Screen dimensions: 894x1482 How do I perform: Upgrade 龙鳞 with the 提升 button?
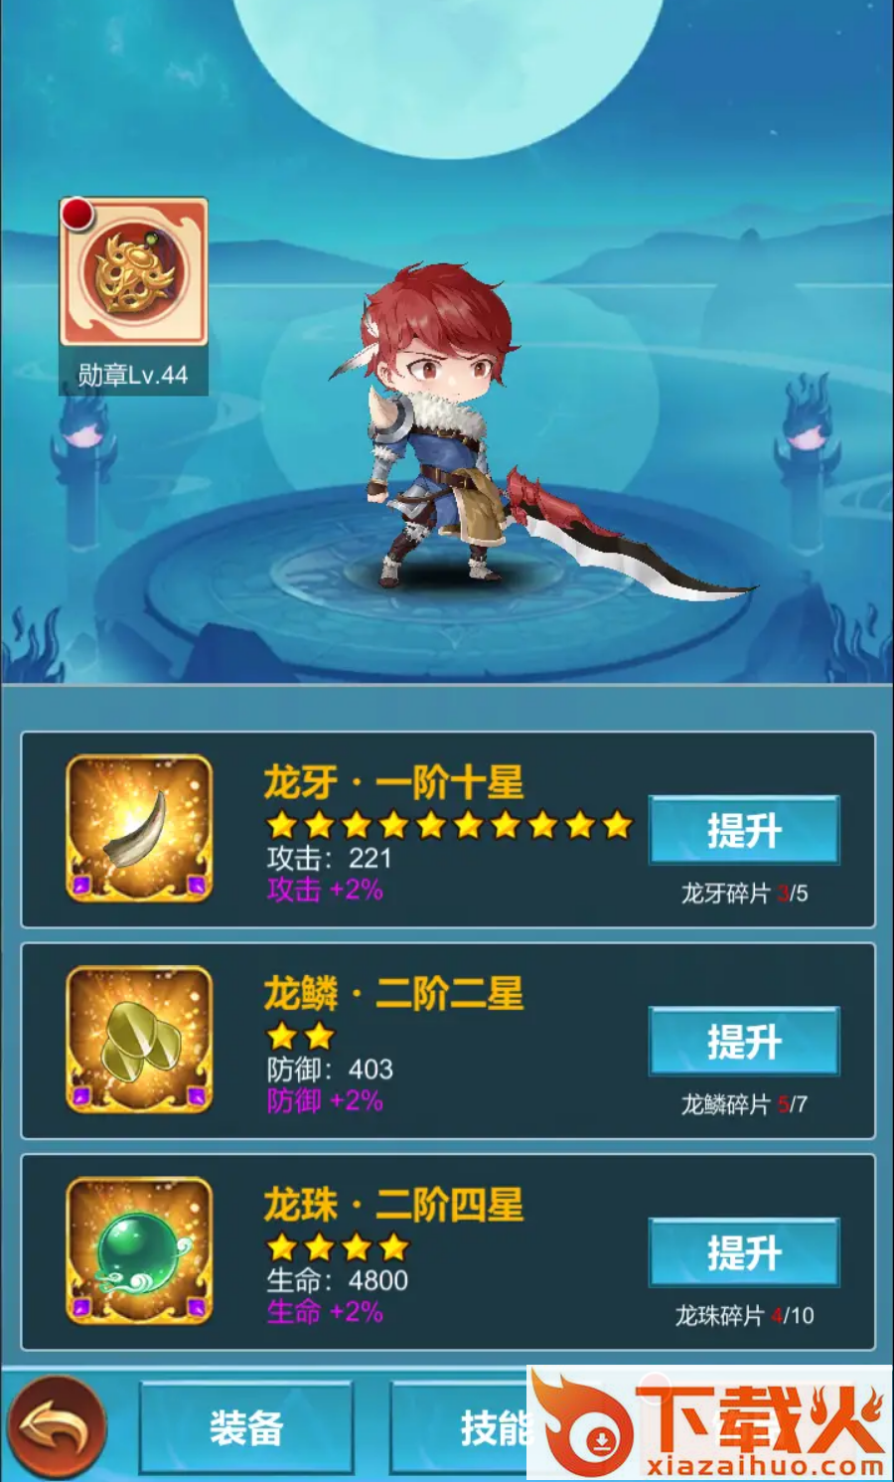tap(744, 1042)
